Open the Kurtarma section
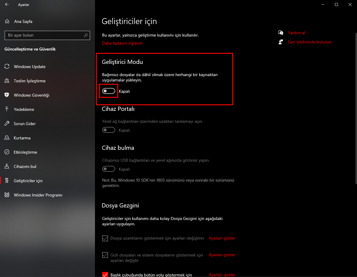 [47, 138]
